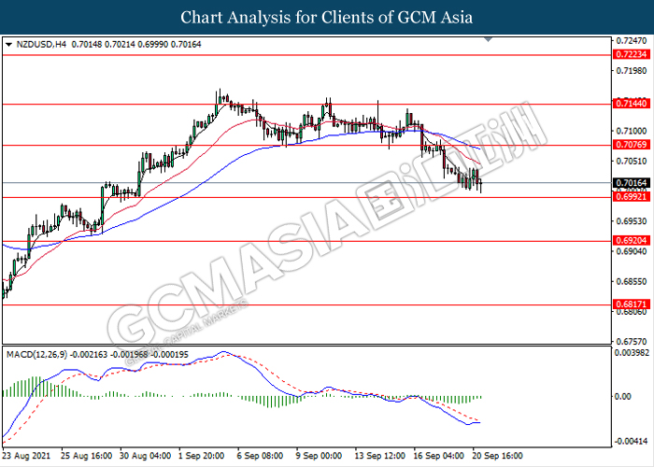
Task: Click the MACD scale value 0.003982
Action: pyautogui.click(x=632, y=353)
